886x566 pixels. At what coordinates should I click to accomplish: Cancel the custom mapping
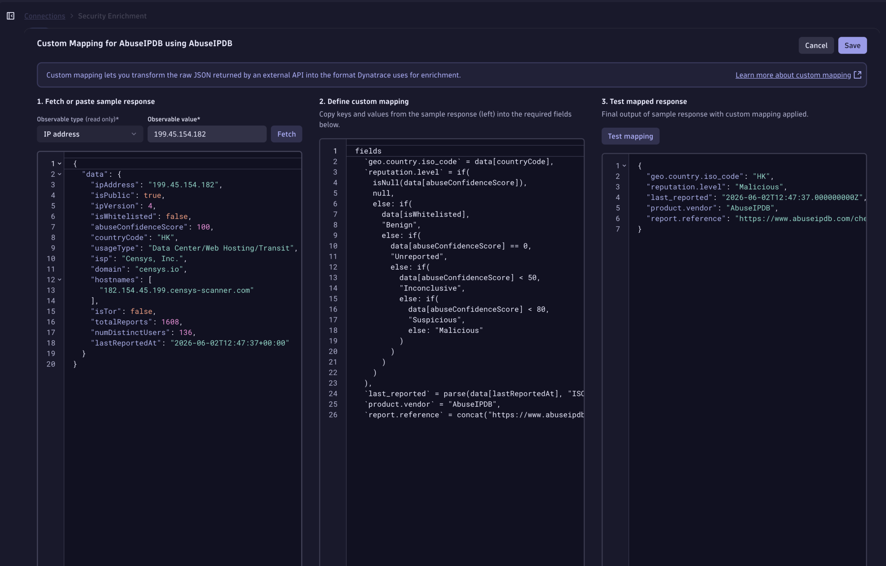816,45
